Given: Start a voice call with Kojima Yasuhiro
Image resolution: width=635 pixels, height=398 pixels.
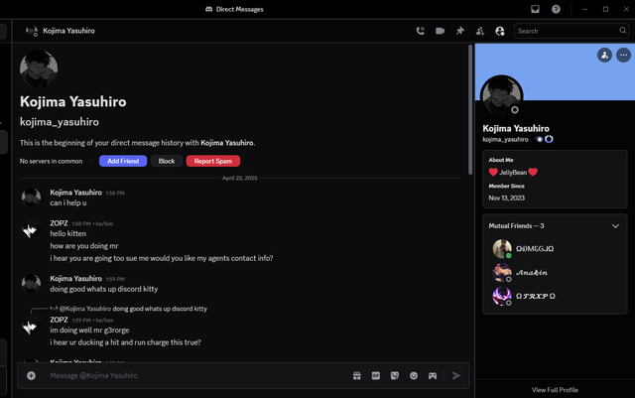Looking at the screenshot, I should click(x=421, y=31).
